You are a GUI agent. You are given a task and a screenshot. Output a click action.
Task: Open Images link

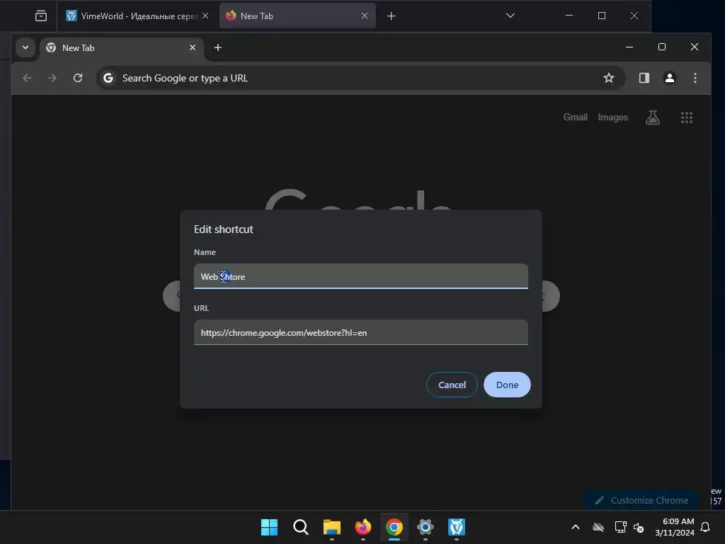point(612,117)
